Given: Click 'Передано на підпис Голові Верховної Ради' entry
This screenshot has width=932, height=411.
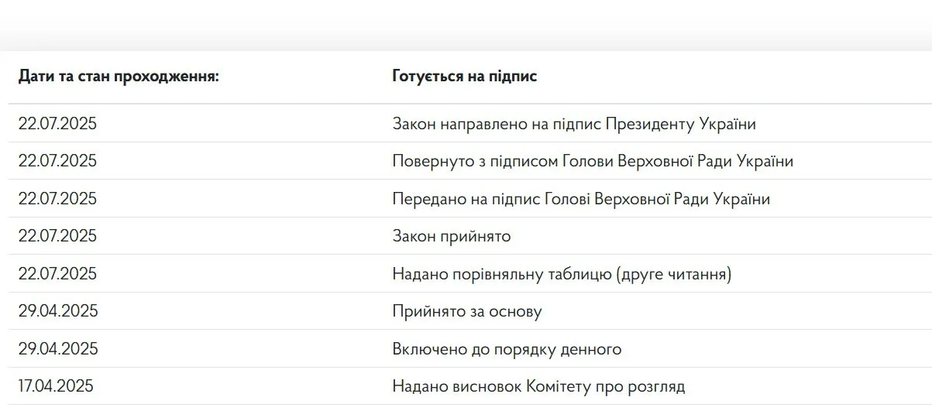Looking at the screenshot, I should (x=580, y=199).
